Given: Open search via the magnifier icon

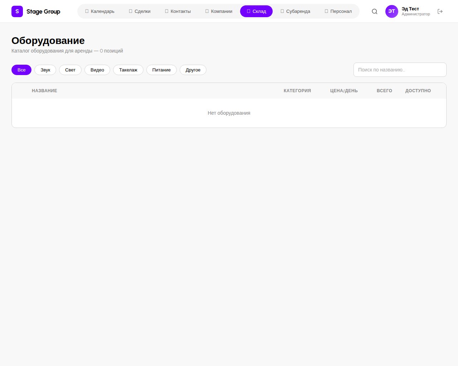Looking at the screenshot, I should [374, 11].
